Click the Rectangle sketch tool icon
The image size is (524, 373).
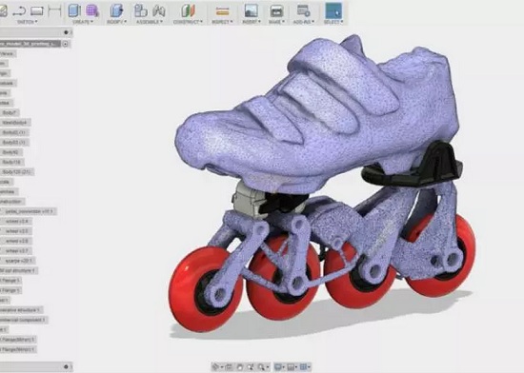37,11
